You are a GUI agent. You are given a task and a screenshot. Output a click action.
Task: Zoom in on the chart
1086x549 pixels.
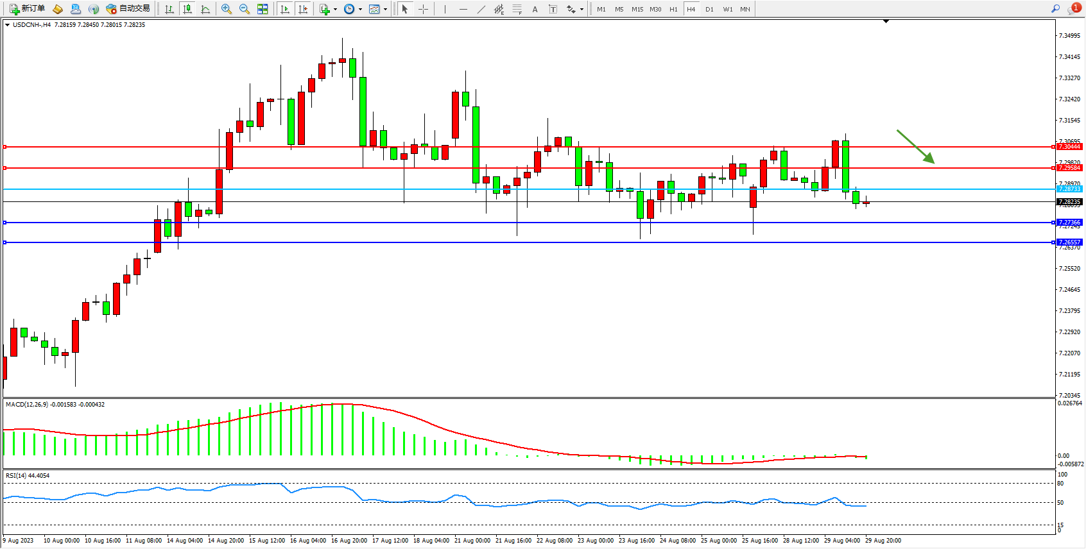(227, 9)
